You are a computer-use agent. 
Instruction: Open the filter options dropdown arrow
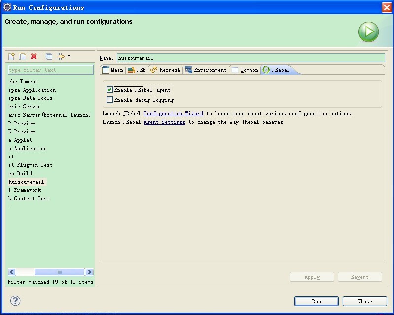[x=69, y=56]
